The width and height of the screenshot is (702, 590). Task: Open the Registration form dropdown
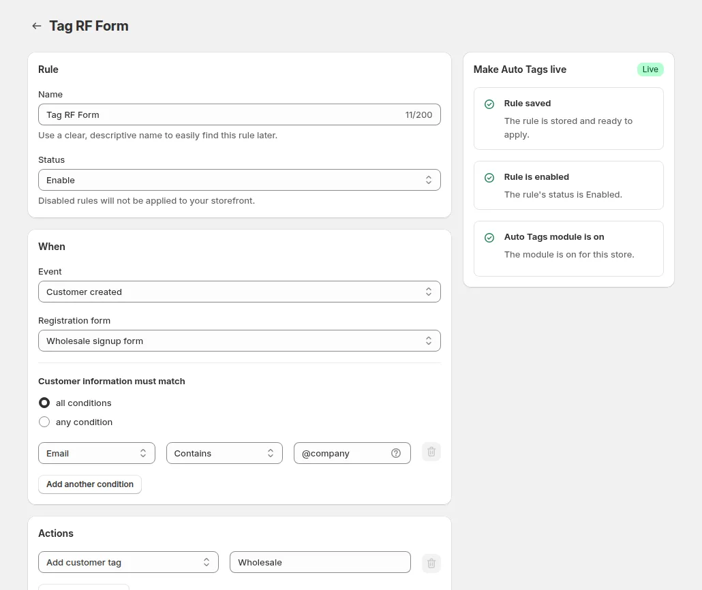pyautogui.click(x=239, y=341)
